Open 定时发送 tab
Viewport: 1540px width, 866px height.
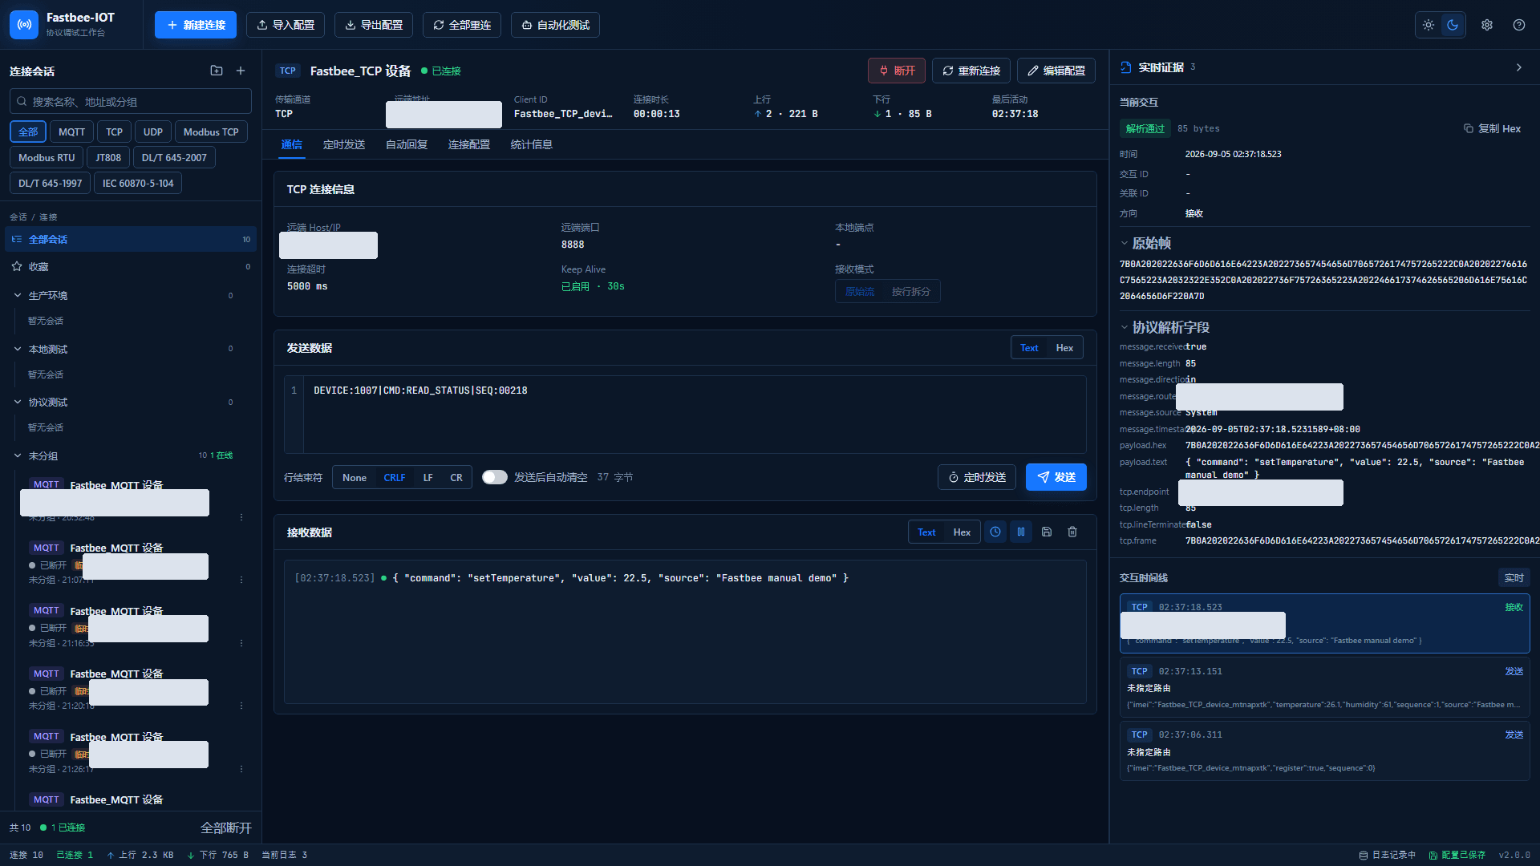pyautogui.click(x=344, y=144)
